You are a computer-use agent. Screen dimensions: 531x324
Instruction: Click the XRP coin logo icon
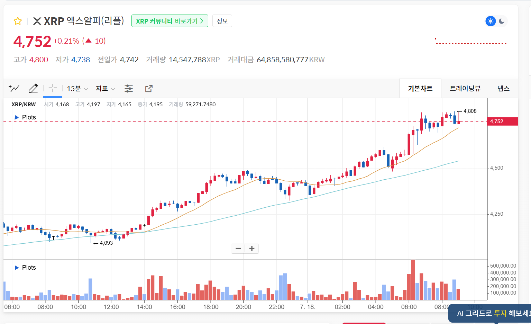[37, 21]
